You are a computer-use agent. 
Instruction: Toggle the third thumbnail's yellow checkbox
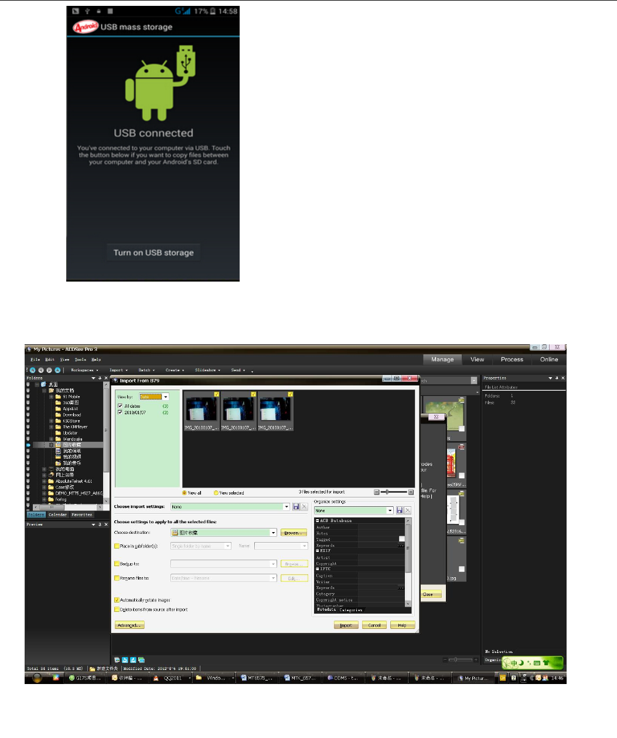pos(289,394)
